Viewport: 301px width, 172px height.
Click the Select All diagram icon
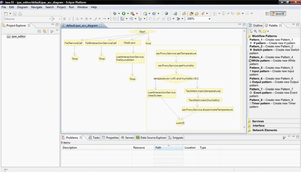[x=122, y=19]
